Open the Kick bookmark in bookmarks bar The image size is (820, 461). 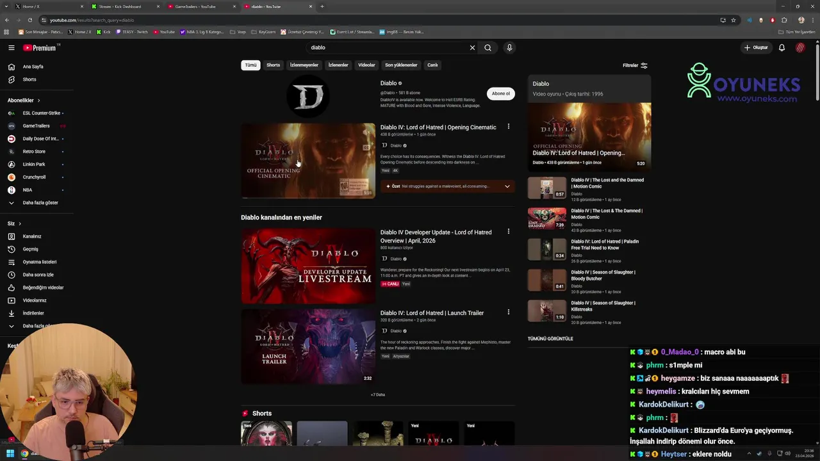click(x=104, y=32)
